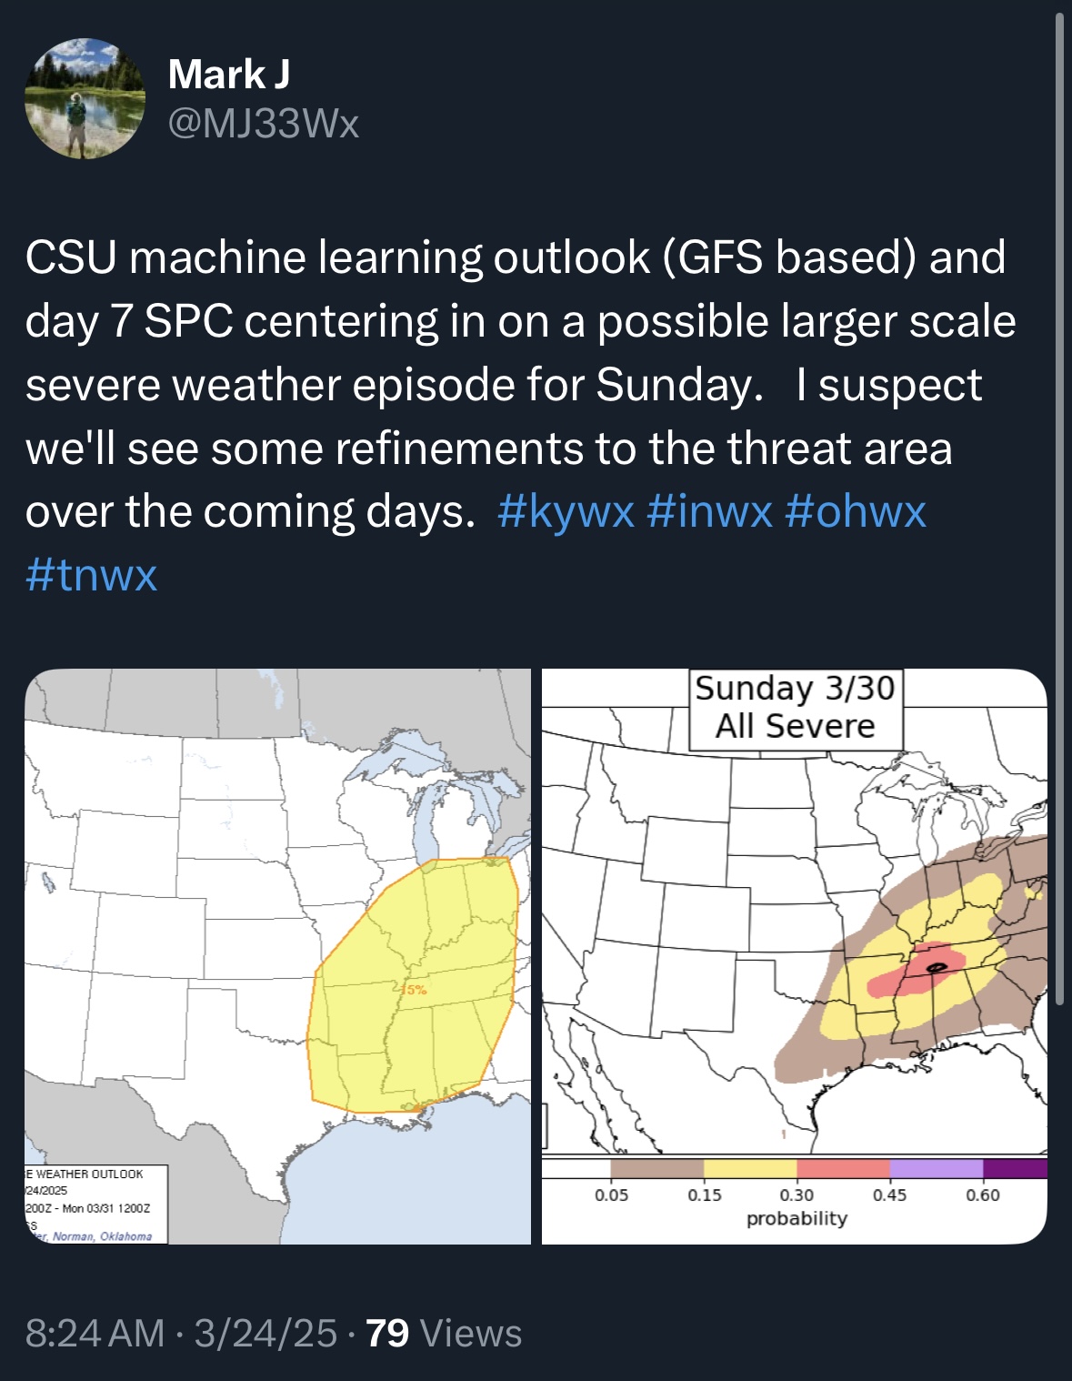
Task: Open the #inwx hashtag
Action: [x=710, y=511]
